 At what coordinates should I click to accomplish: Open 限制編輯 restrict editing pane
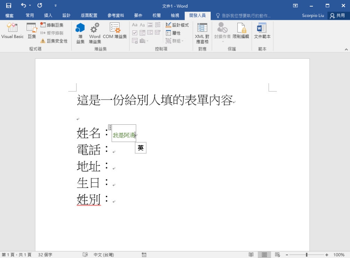tap(241, 31)
